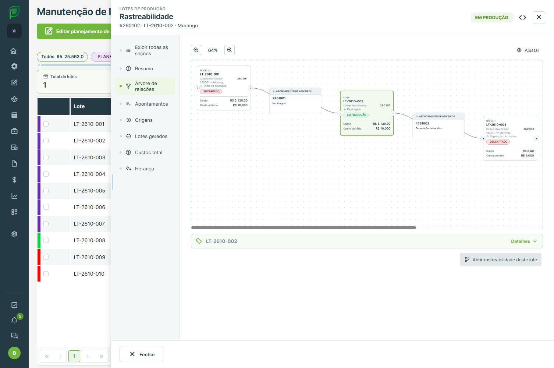The width and height of the screenshot is (554, 368).
Task: Open notifications bell with badge 5
Action: (14, 320)
